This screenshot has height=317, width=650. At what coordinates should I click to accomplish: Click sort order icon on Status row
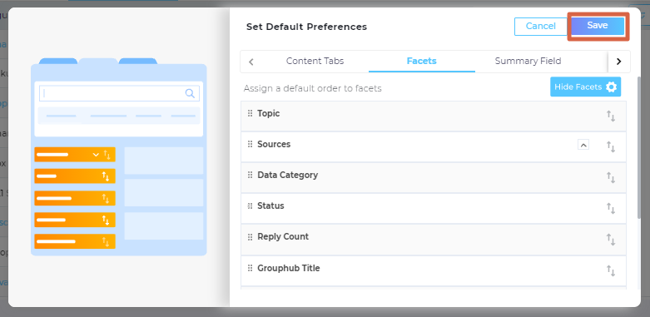611,209
